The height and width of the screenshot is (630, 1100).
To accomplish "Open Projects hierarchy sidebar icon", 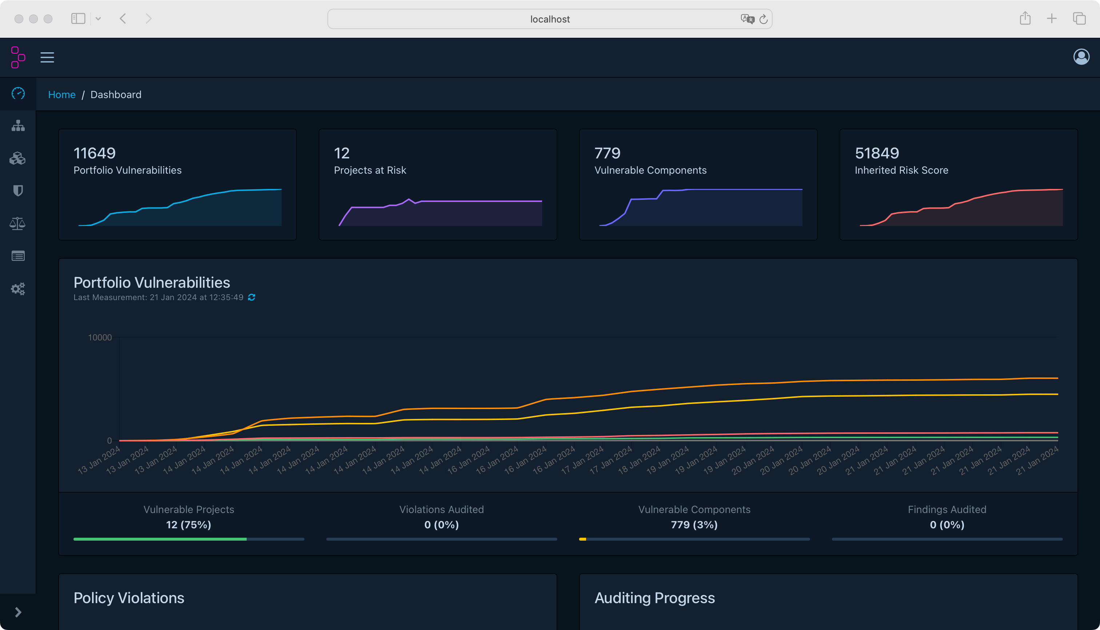I will [18, 126].
